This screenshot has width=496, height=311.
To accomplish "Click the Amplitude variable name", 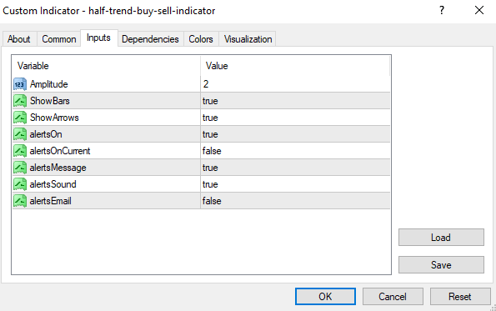I will (48, 84).
